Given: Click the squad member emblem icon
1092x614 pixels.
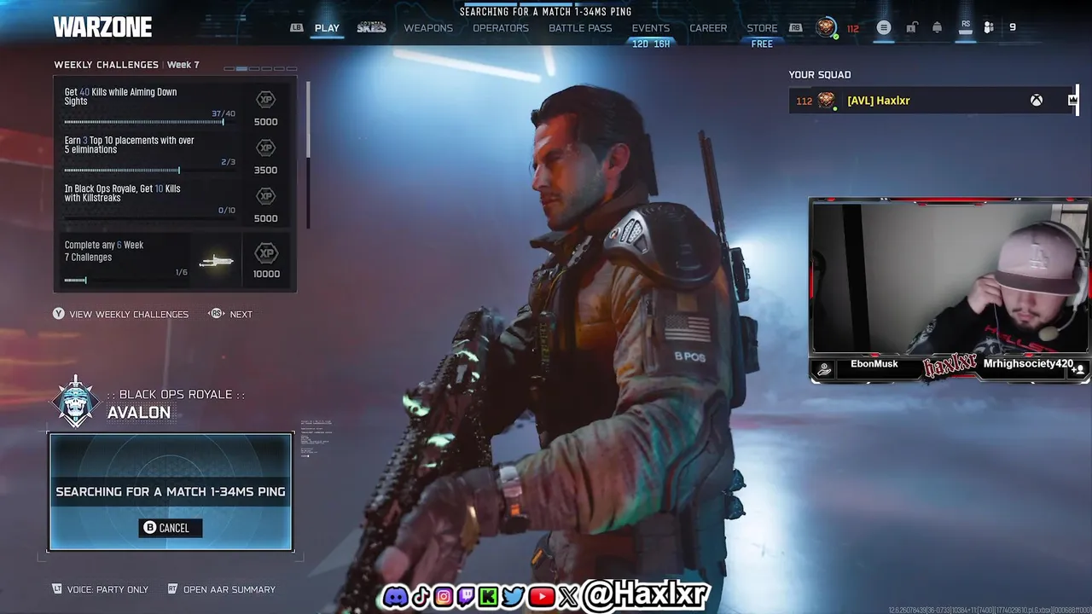Looking at the screenshot, I should pos(826,101).
